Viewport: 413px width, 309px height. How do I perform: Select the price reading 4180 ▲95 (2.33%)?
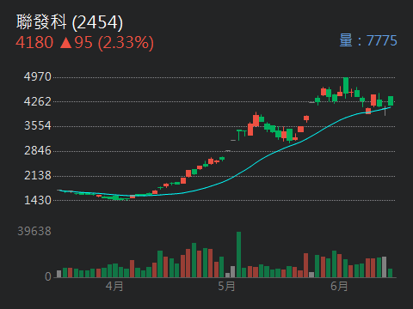point(84,43)
